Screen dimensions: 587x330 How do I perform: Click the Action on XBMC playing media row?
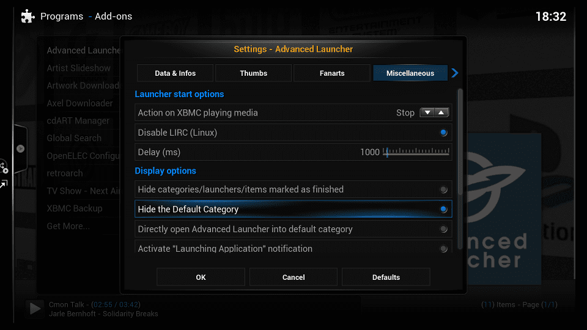(293, 112)
